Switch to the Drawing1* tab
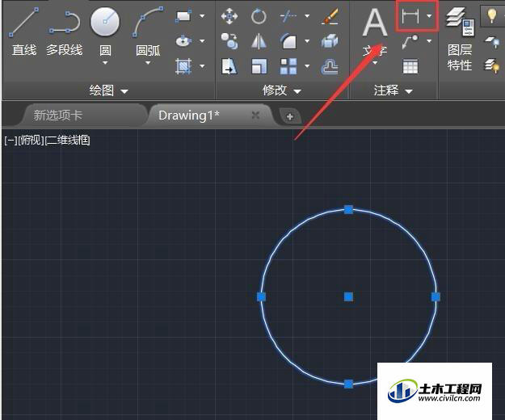This screenshot has width=505, height=420. click(x=189, y=115)
